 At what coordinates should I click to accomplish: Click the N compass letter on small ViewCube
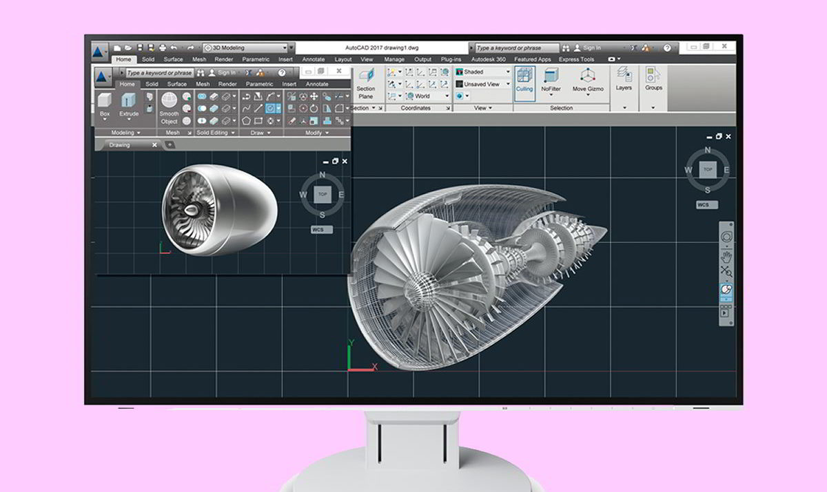click(x=322, y=175)
